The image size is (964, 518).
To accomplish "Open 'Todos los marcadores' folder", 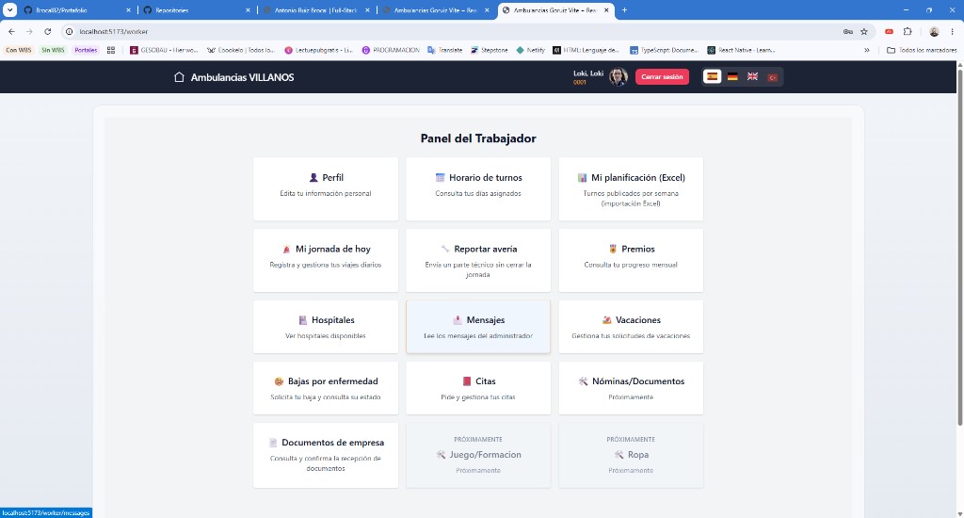I will [x=922, y=51].
